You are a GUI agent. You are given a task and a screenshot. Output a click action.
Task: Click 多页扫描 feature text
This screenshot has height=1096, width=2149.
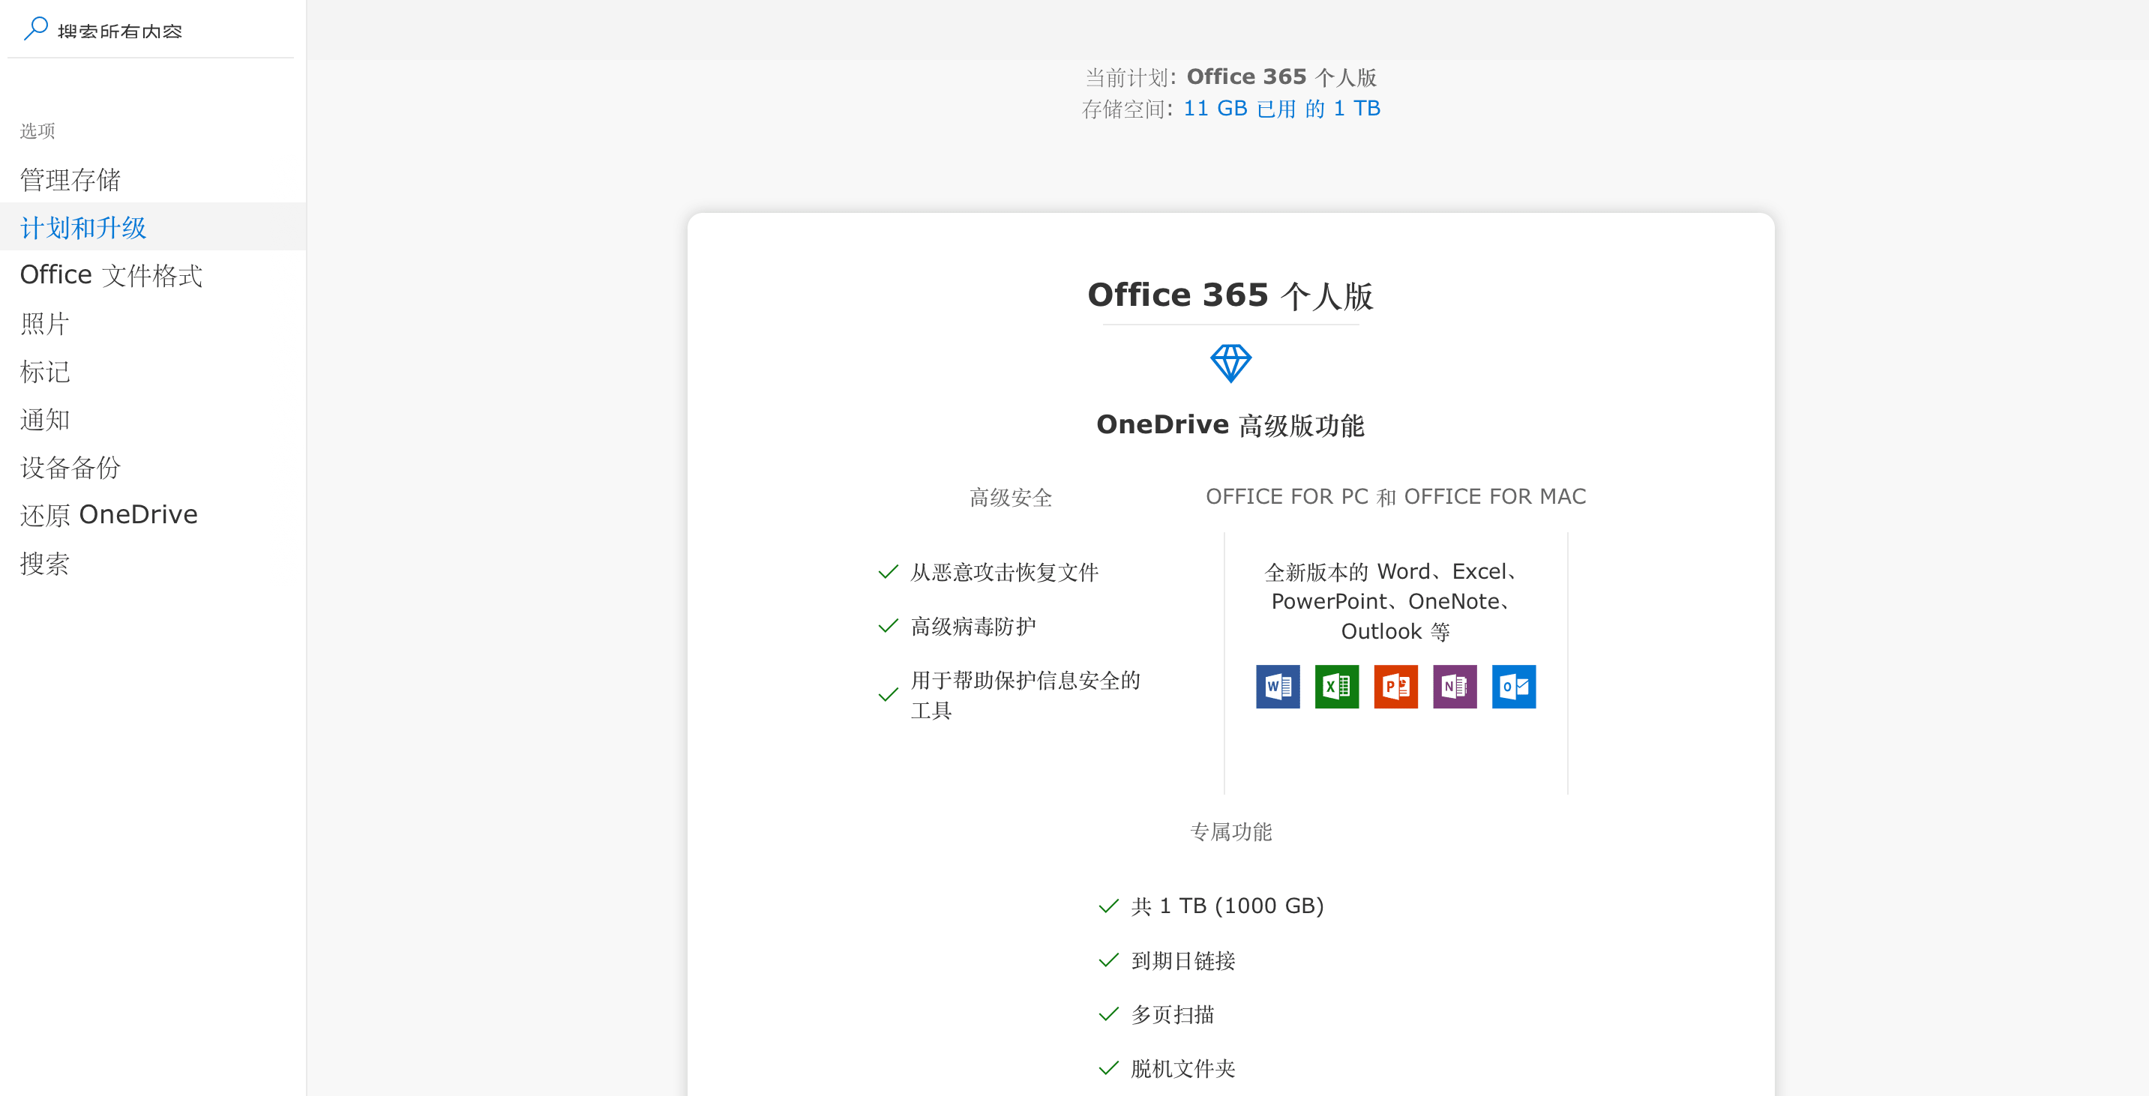pos(1172,1014)
